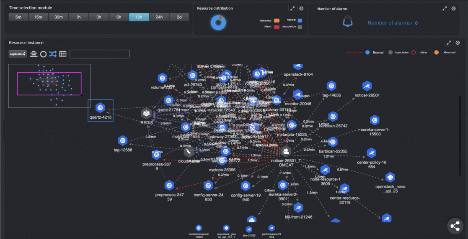Switch to hierarchical layout icon
The width and height of the screenshot is (468, 239).
(x=34, y=54)
